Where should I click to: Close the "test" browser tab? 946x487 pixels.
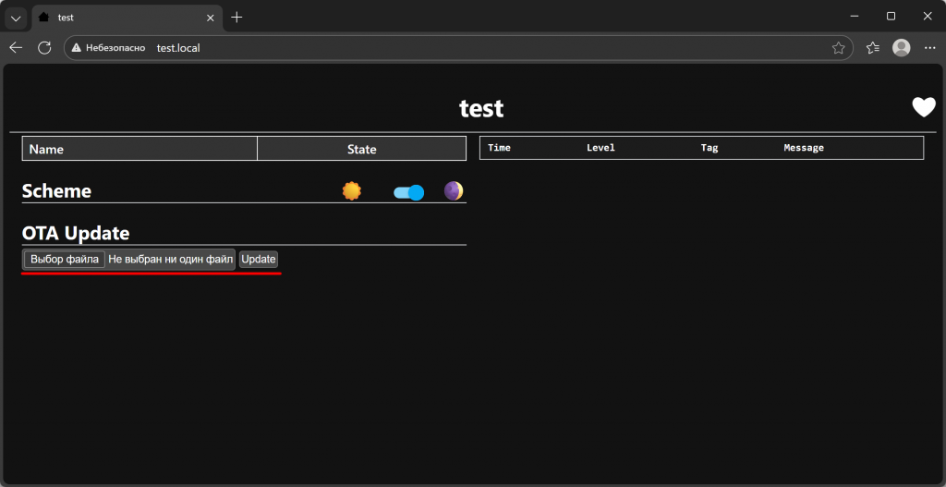coord(210,18)
